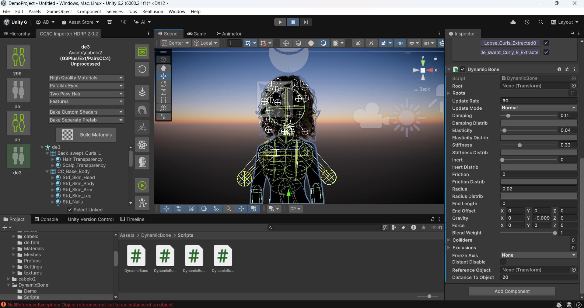The image size is (584, 308).
Task: Open Unity Cloud icon in the toolbar
Action: click(513, 22)
